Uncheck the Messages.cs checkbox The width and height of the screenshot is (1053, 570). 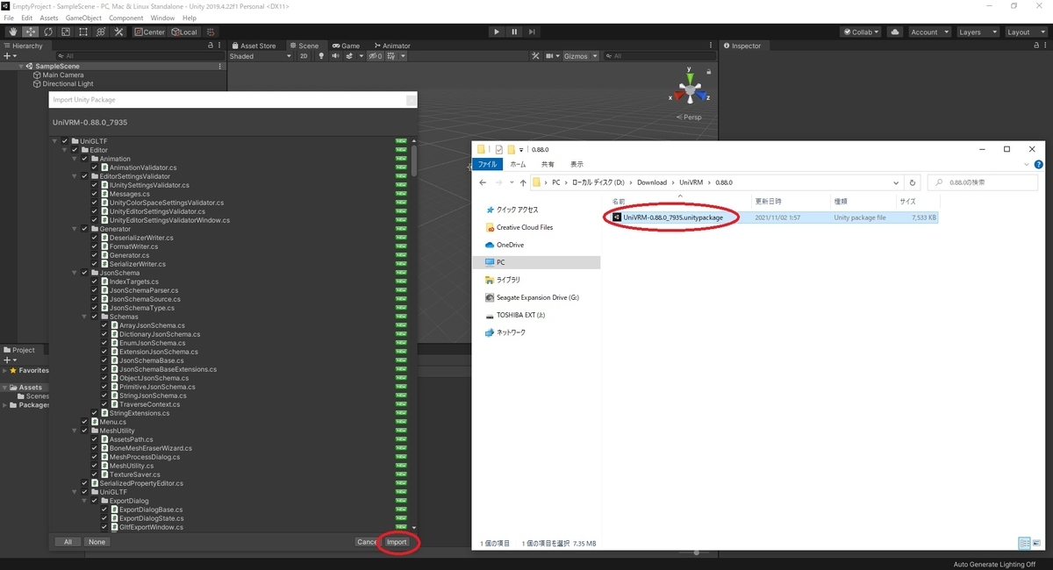pyautogui.click(x=95, y=194)
